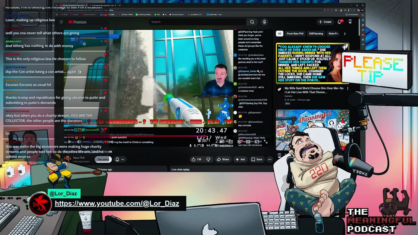Click the Play button in video player
The image size is (418, 235).
pos(69,142)
